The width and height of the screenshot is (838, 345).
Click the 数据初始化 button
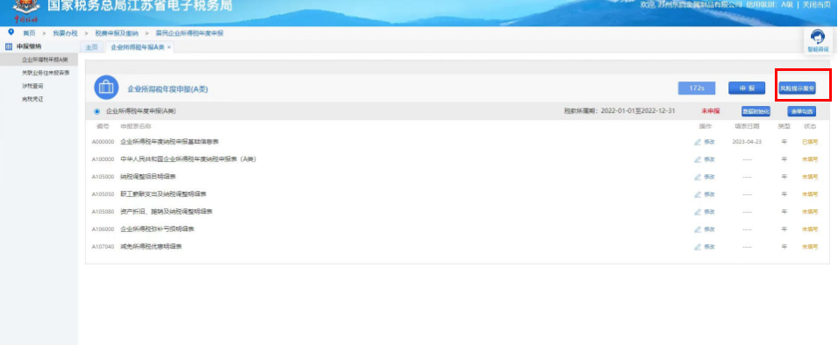pyautogui.click(x=756, y=111)
